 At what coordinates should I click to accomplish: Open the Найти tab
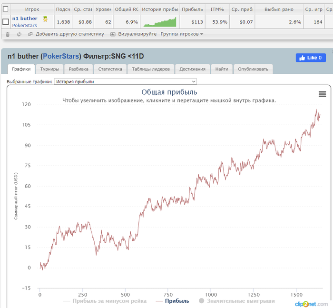pyautogui.click(x=222, y=69)
